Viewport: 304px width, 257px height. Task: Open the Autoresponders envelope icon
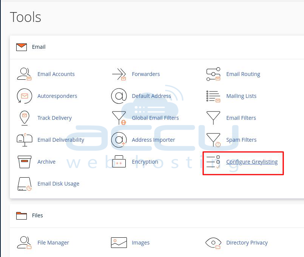point(25,96)
